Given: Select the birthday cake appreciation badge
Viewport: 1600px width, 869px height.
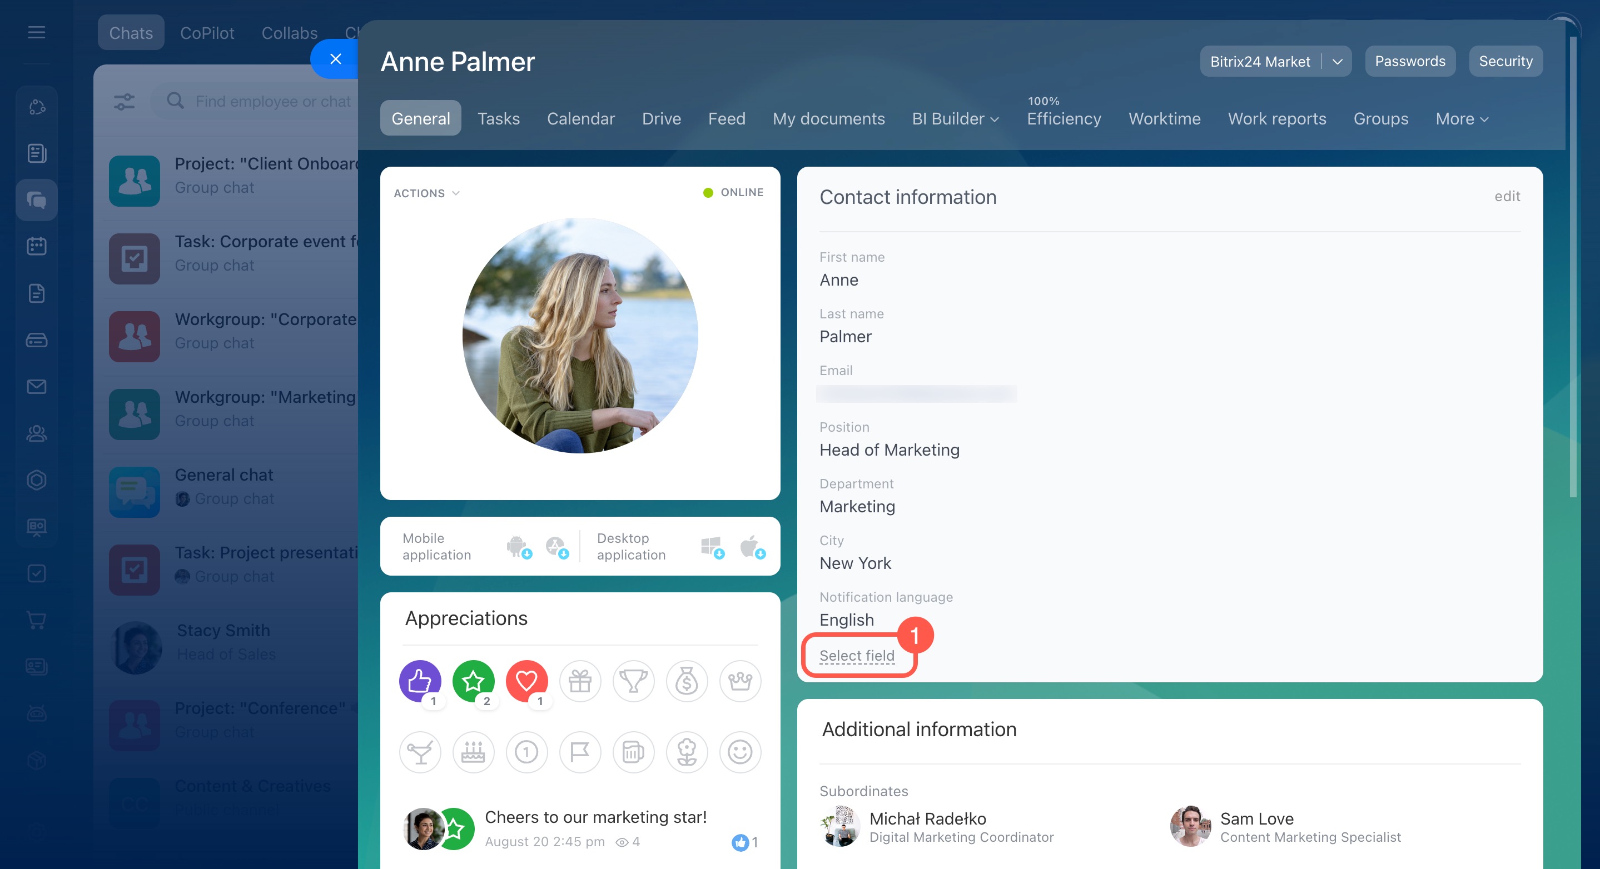Looking at the screenshot, I should [473, 752].
